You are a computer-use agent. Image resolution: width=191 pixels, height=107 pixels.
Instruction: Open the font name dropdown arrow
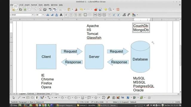tap(33, 15)
